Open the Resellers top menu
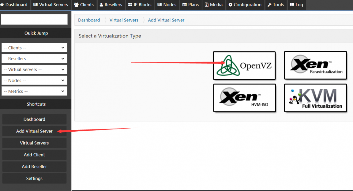This screenshot has width=353, height=191. coord(111,5)
